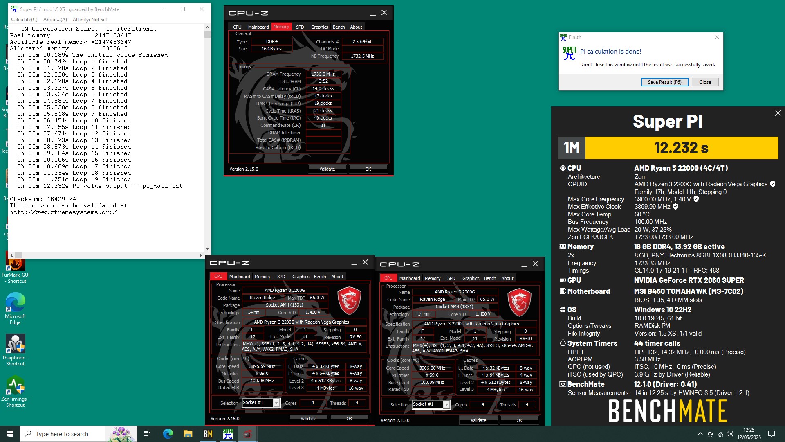Open SPD tab in bottom-right CPU-Z
This screenshot has width=785, height=442.
tap(451, 278)
